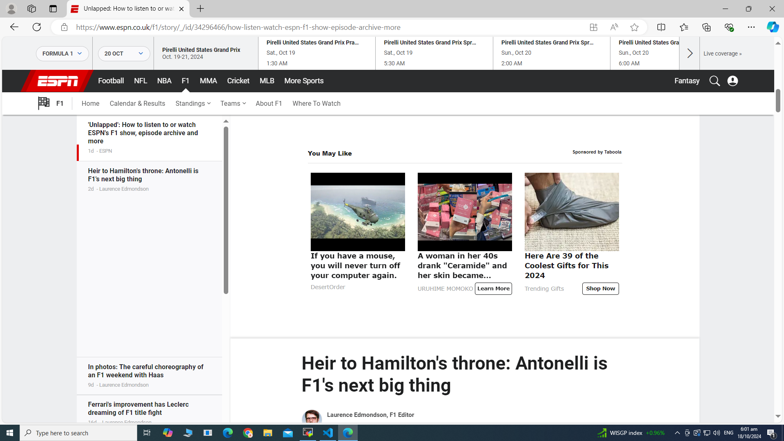Select MMA in ESPN navigation
Image resolution: width=784 pixels, height=441 pixels.
(208, 81)
